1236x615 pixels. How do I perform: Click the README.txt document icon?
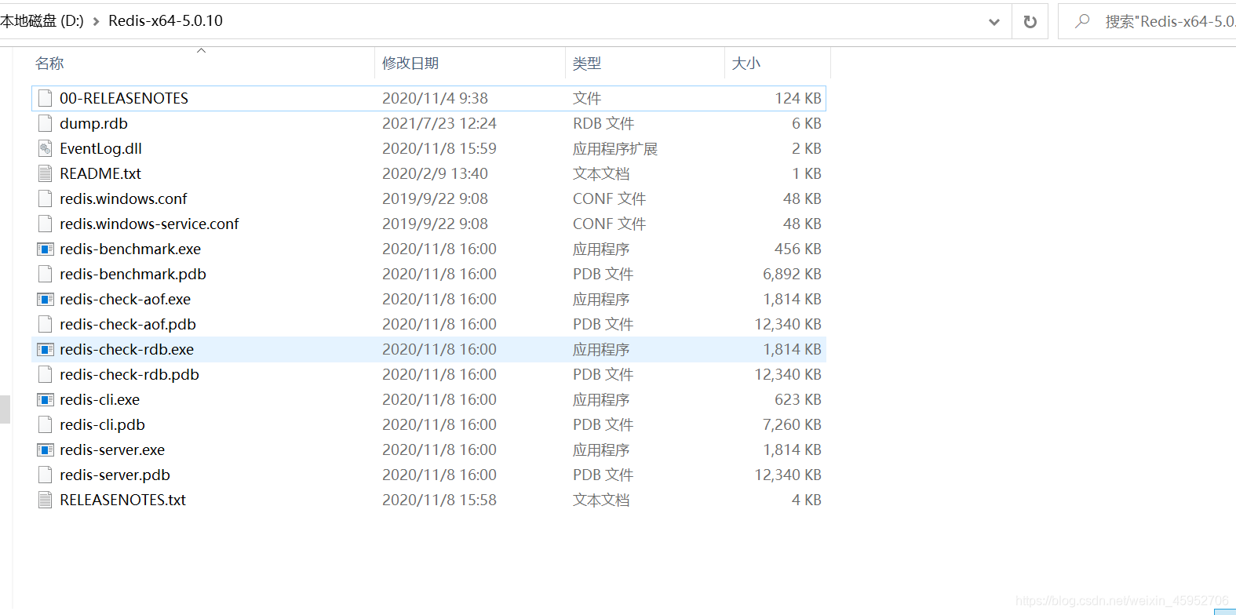pos(46,173)
